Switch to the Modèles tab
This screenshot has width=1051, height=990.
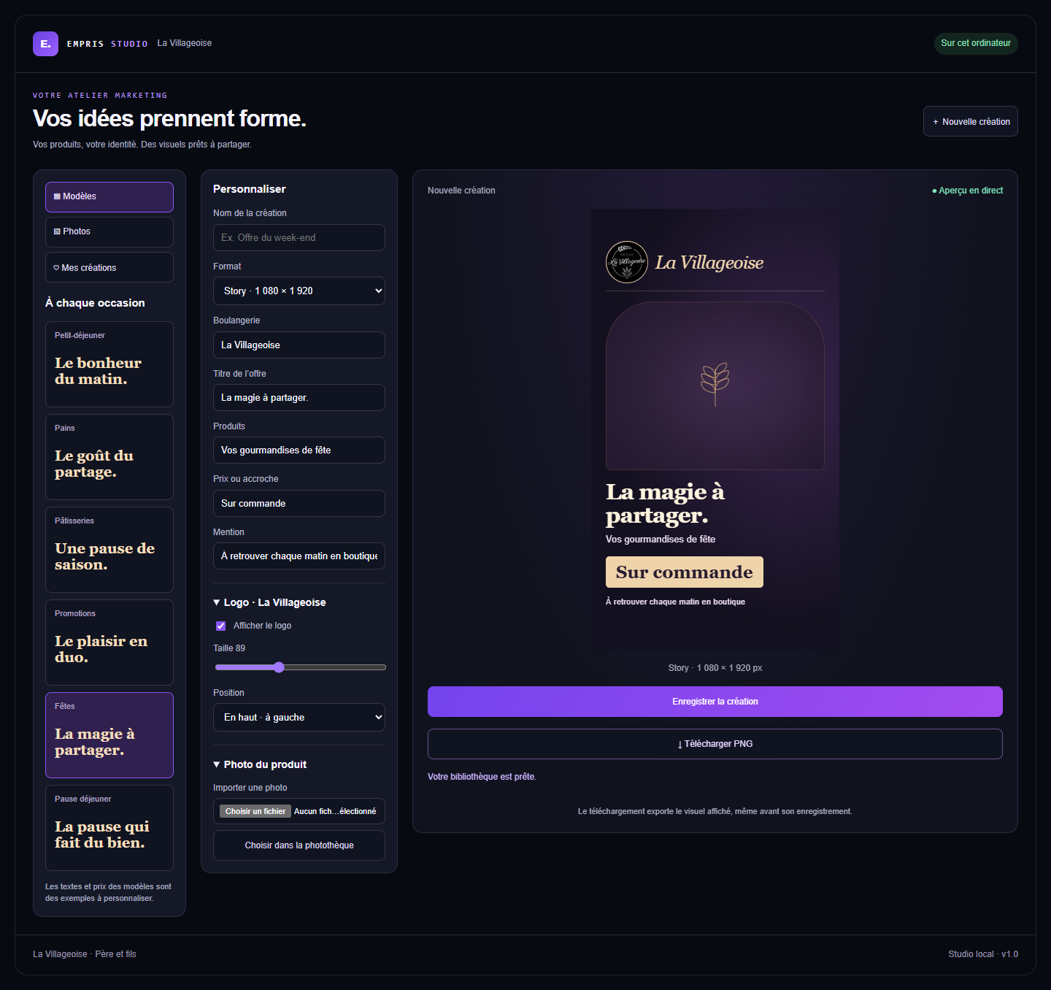point(109,197)
